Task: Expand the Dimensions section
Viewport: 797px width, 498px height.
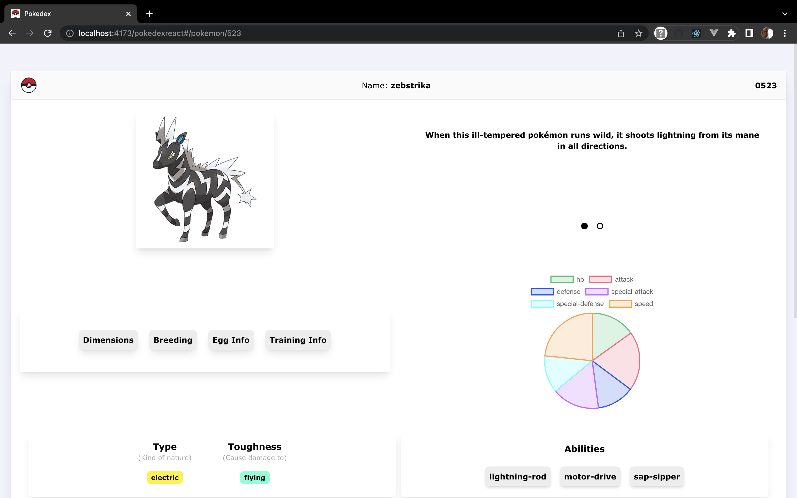Action: pyautogui.click(x=108, y=340)
